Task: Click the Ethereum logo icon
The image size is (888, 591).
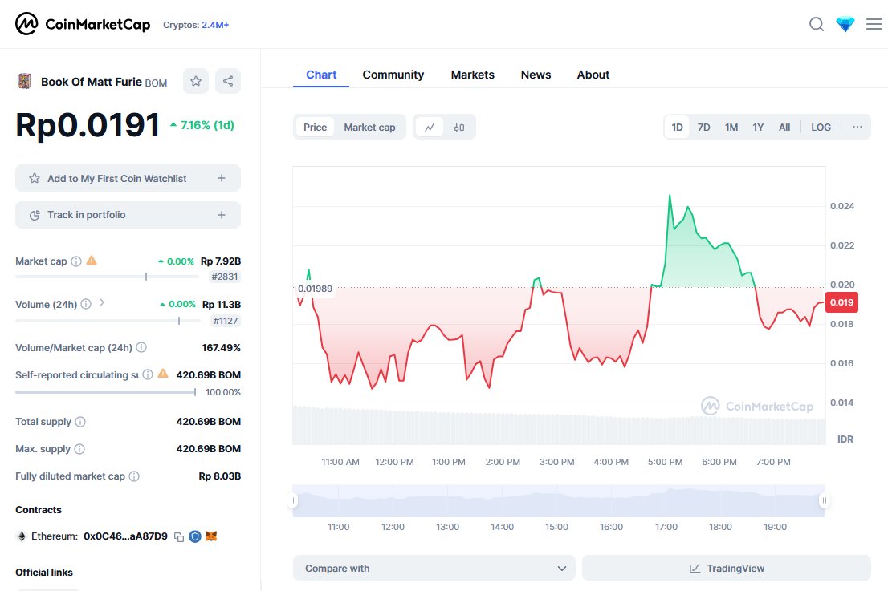Action: coord(22,536)
